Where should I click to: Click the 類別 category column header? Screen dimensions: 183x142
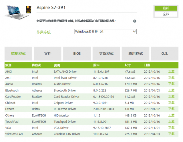tap(8, 65)
